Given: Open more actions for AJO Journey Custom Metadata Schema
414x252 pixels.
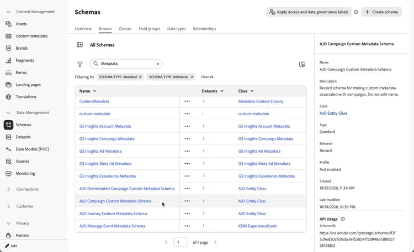Looking at the screenshot, I should coord(187,213).
